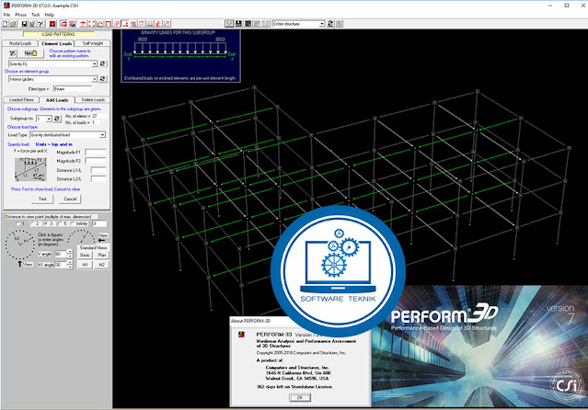Switch to the Element Loads tab

(57, 43)
